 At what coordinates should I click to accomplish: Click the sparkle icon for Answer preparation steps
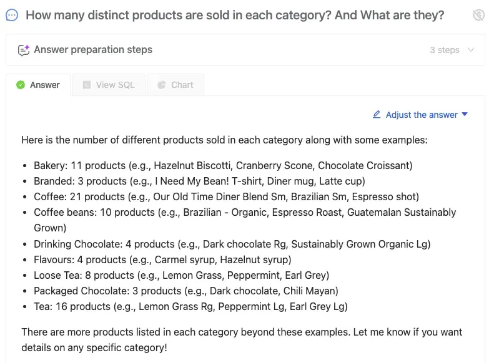click(x=24, y=50)
